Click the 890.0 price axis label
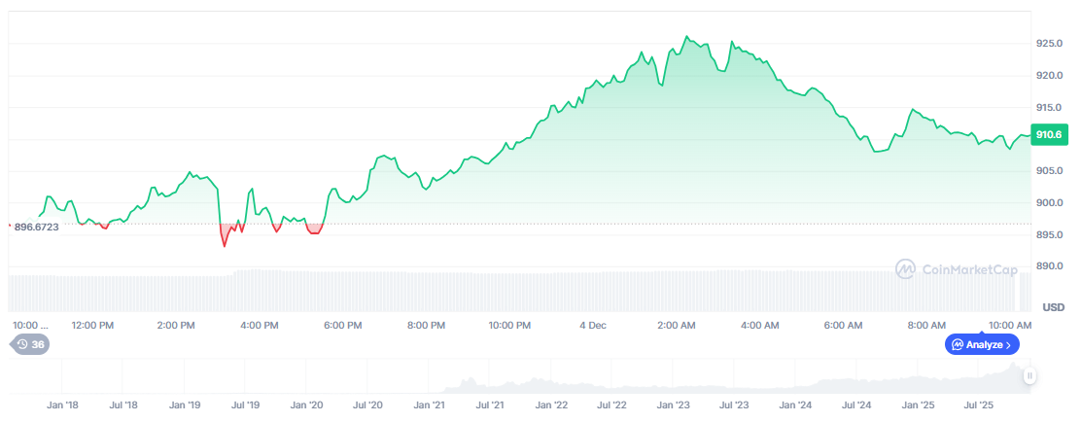 tap(1048, 266)
